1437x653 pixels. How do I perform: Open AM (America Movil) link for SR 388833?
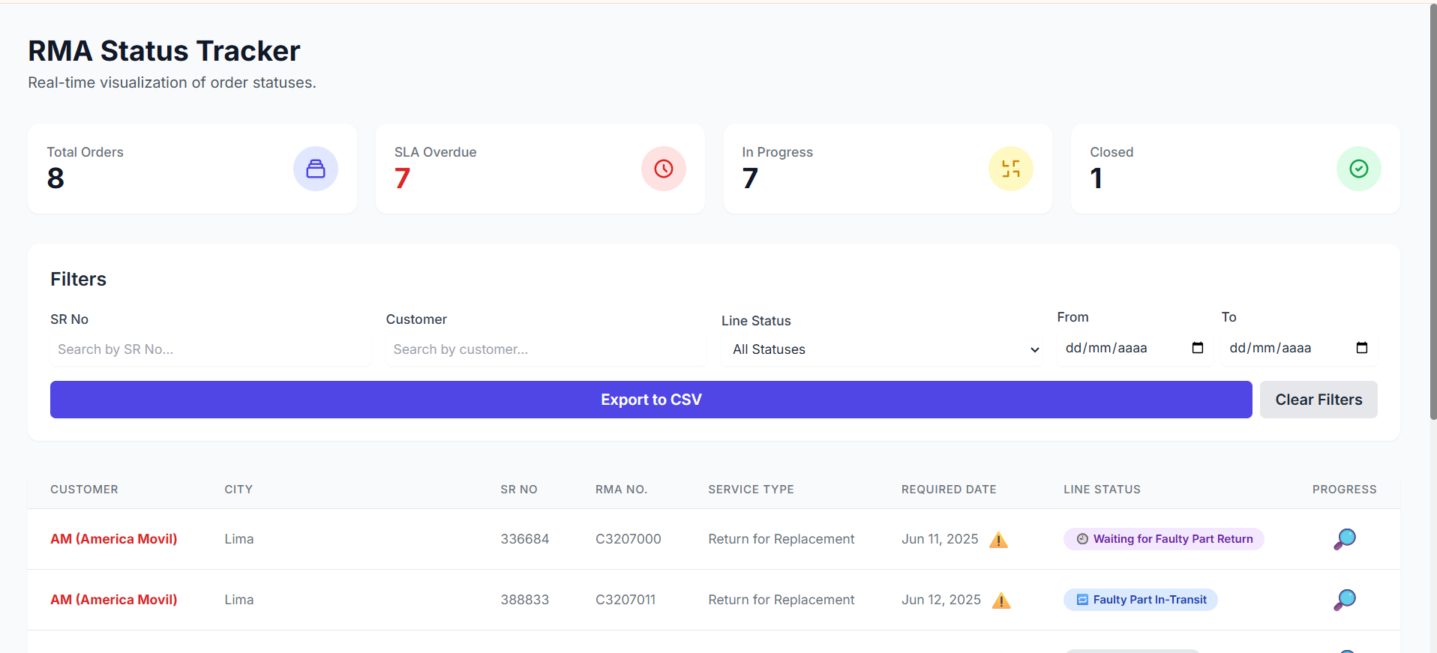[x=114, y=600]
